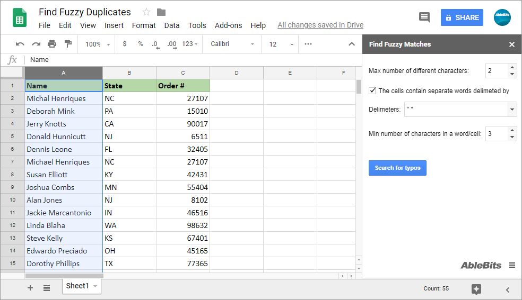
Task: Click the horizontal scroll right arrow
Action: tap(351, 276)
